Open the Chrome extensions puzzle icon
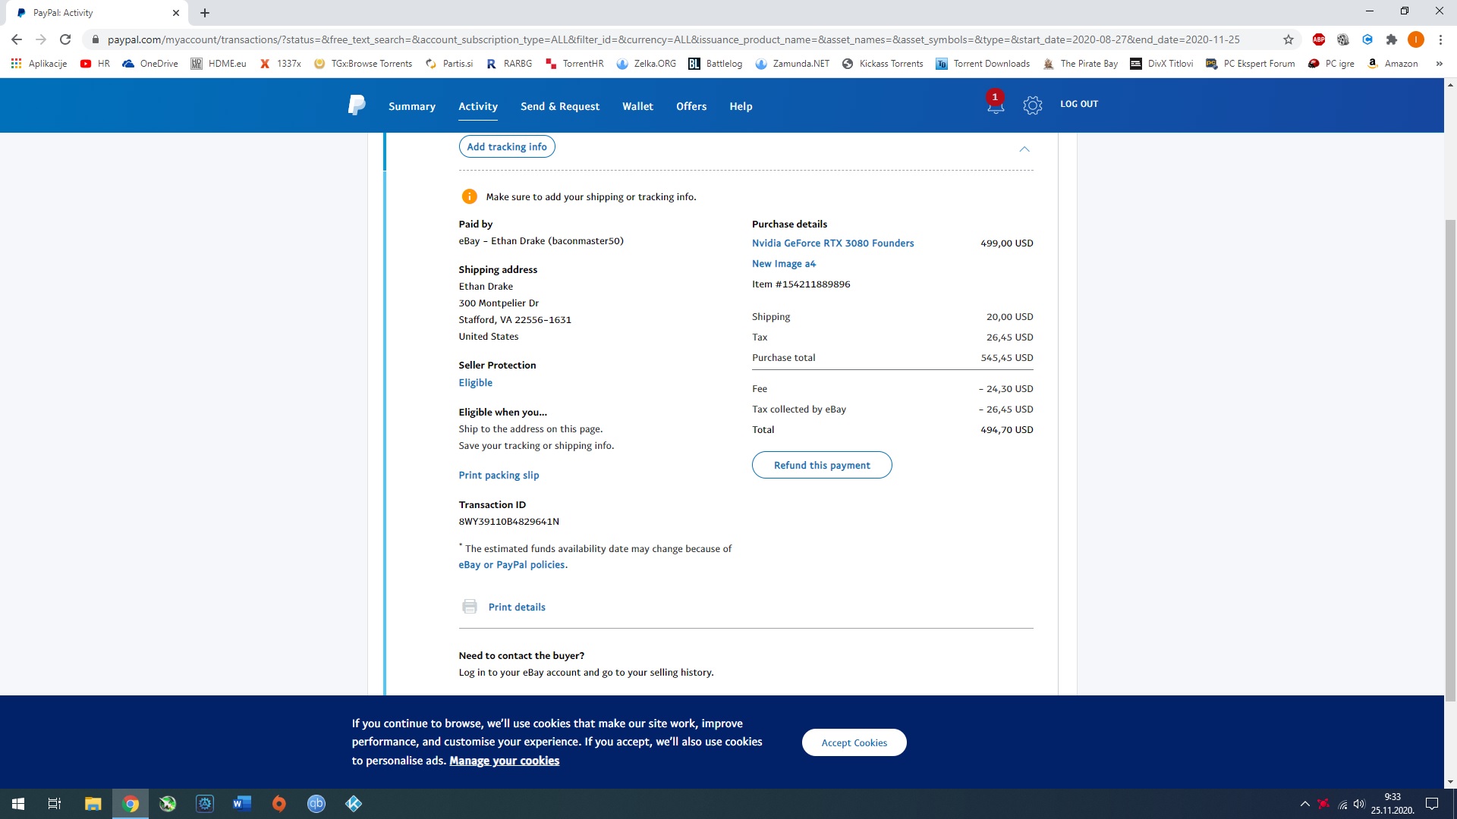Viewport: 1457px width, 819px height. (x=1391, y=39)
